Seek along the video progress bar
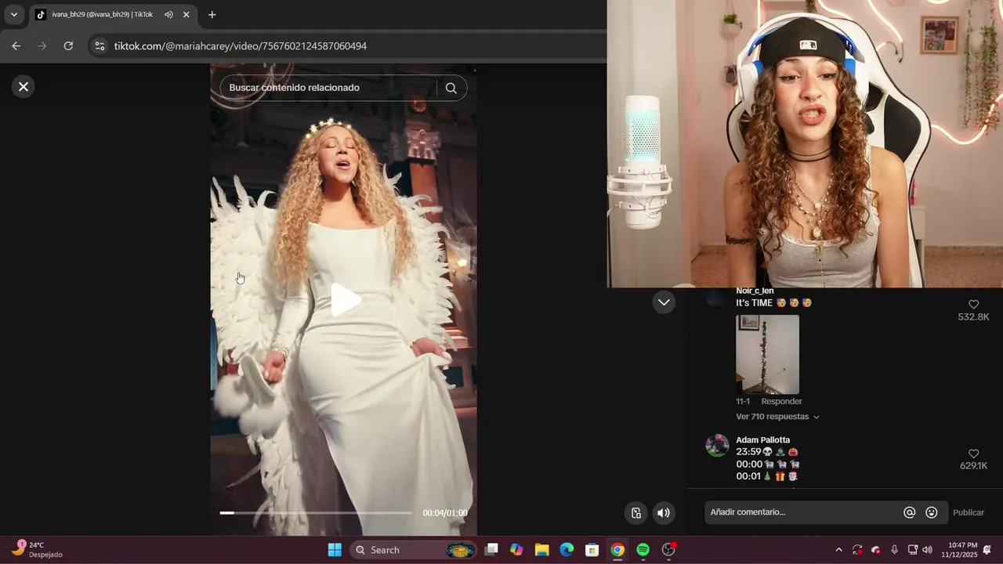The height and width of the screenshot is (564, 1003). click(315, 513)
